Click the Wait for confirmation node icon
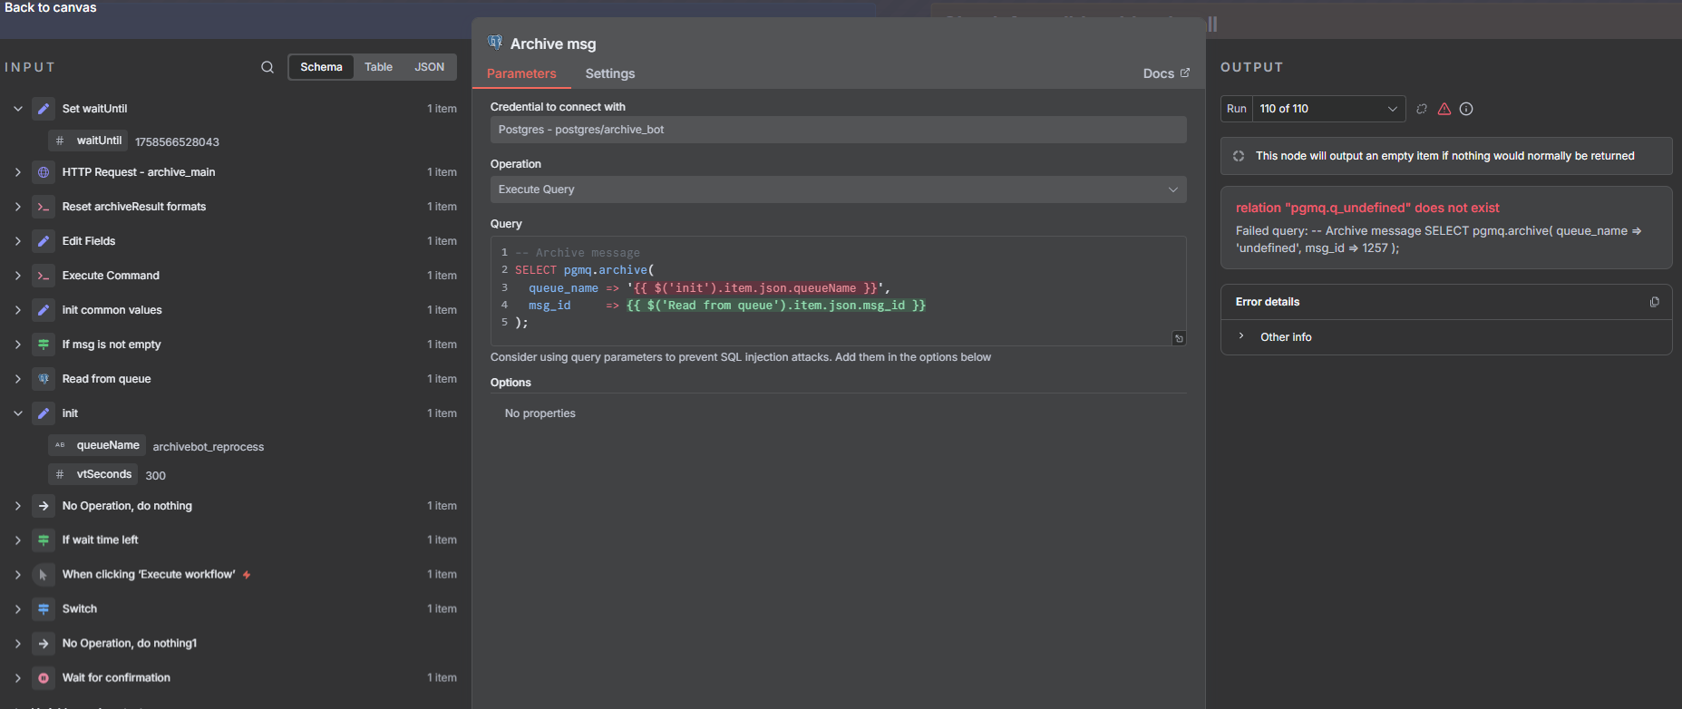This screenshot has width=1682, height=709. (44, 678)
